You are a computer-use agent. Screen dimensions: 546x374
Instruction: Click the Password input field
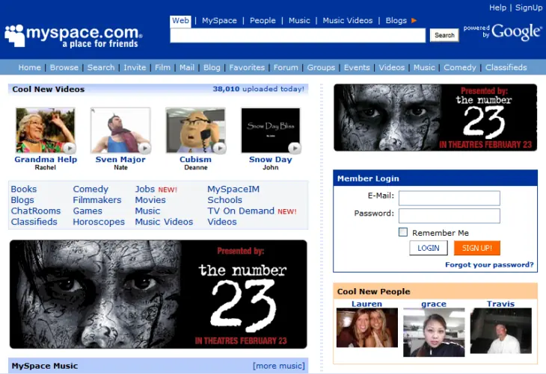(450, 216)
